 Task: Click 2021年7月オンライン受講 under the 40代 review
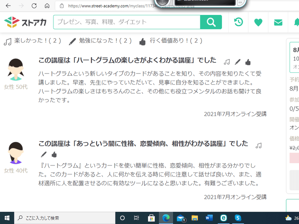[235, 197]
